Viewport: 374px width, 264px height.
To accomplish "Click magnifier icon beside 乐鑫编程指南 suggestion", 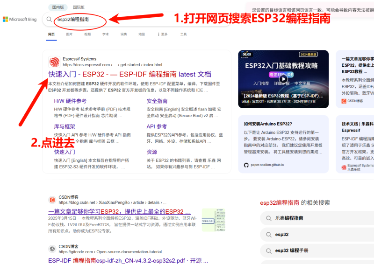I will coord(269,218).
